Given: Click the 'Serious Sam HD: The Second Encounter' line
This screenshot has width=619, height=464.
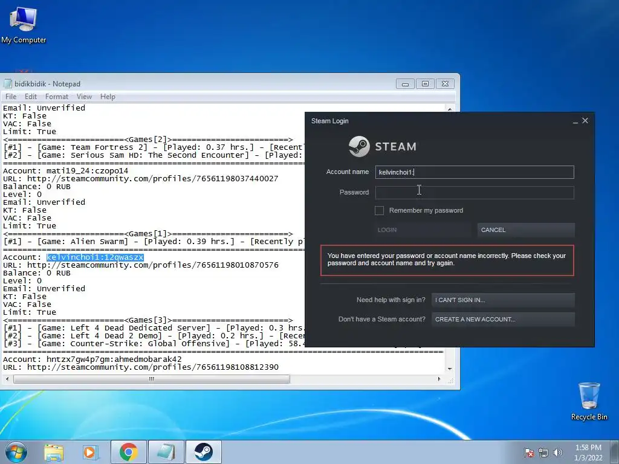Looking at the screenshot, I should click(x=154, y=155).
